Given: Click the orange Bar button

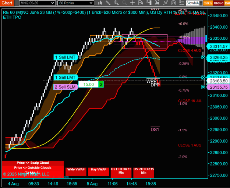Looking at the screenshot, I should point(227,3).
